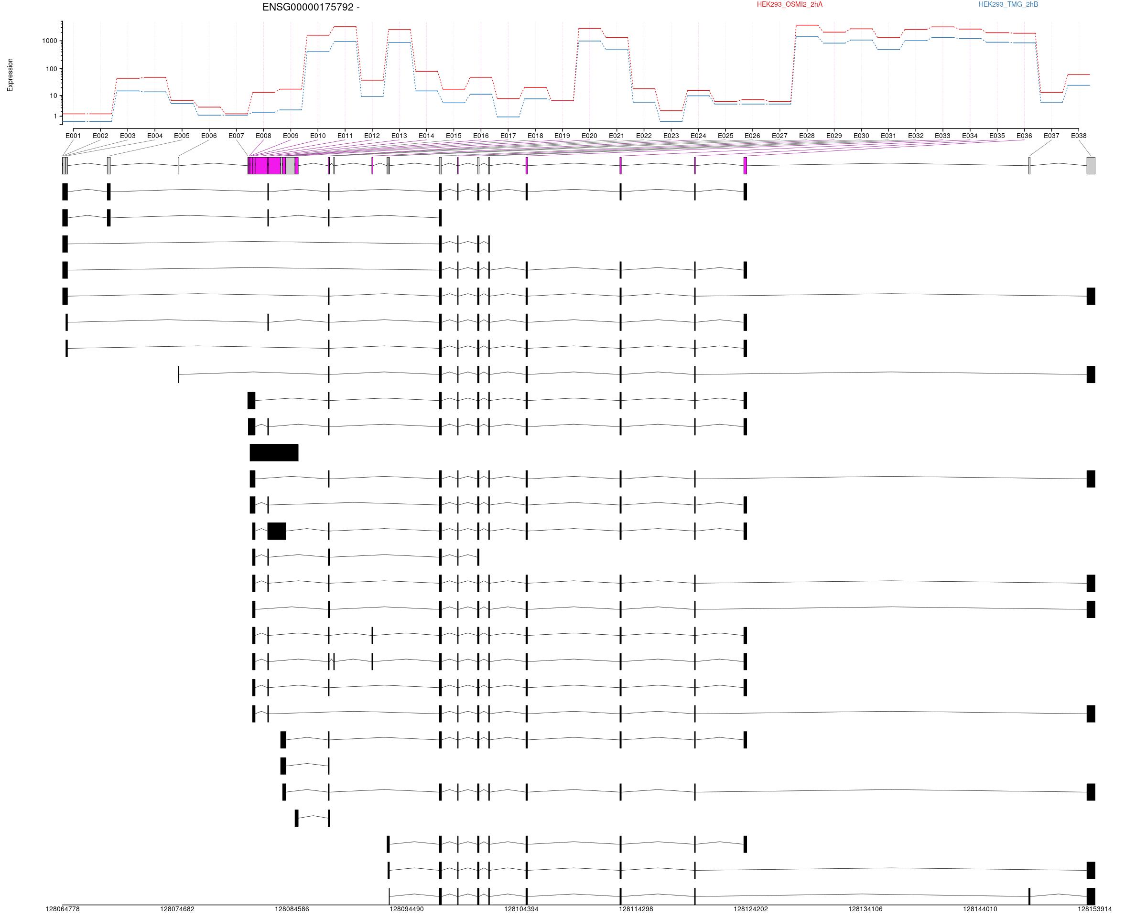
Task: Click the y-axis tick label 1000
Action: (50, 41)
